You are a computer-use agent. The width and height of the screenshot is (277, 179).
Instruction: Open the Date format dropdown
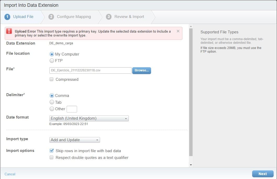coord(89,119)
